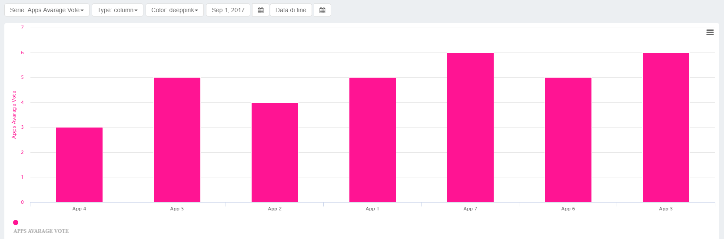The width and height of the screenshot is (724, 239).
Task: Click the App 1 column bar
Action: click(x=372, y=140)
